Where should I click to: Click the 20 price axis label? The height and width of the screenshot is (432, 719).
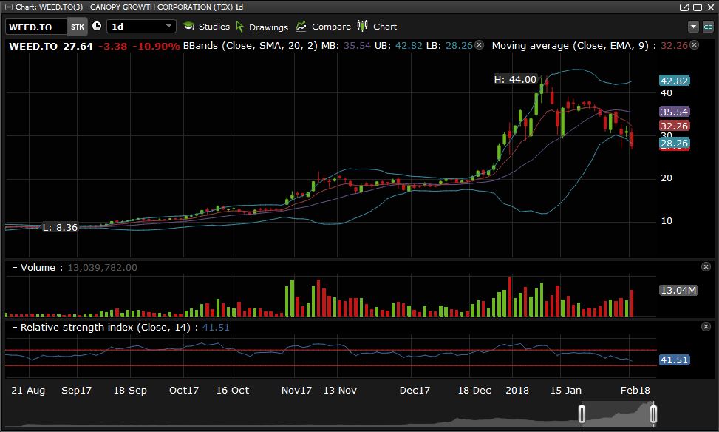[x=667, y=178]
